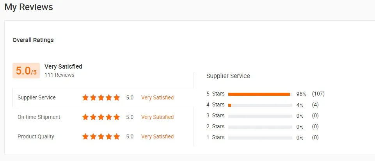Select the Supplier Service rating row
Screen dimensions: 375x161
click(x=37, y=97)
